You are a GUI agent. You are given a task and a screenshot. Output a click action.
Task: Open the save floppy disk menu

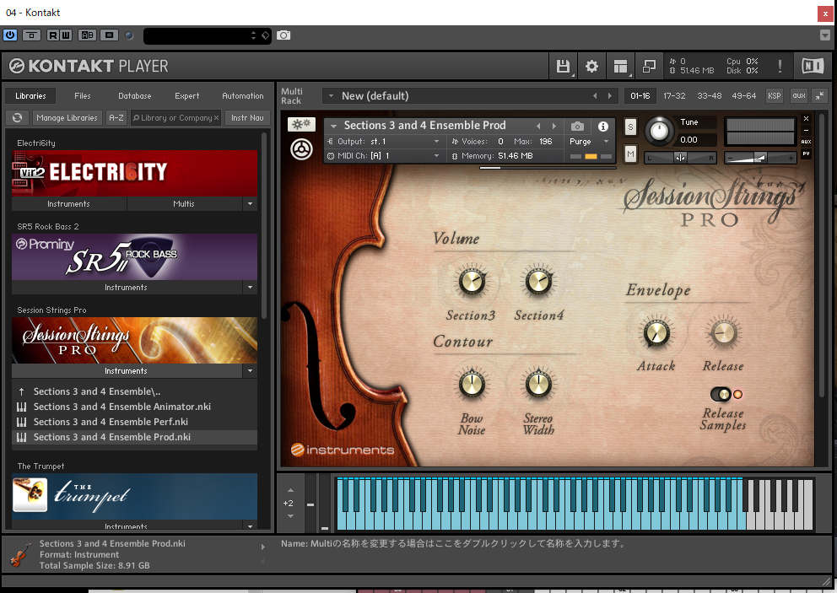point(563,66)
